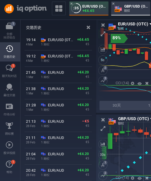
Task: Click chart type icon on EUR/USD chart
Action: tap(103, 50)
